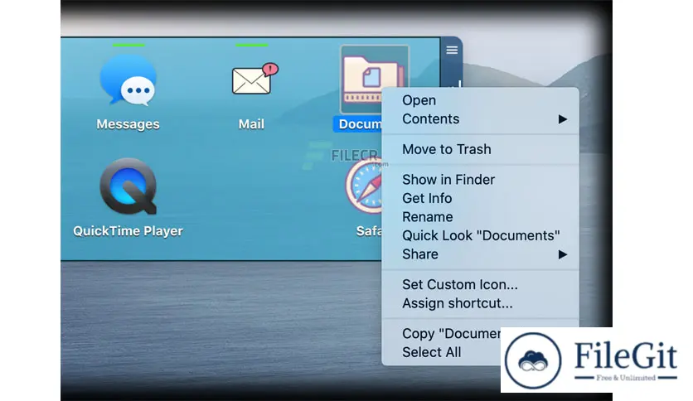Open the Share submenu

point(481,254)
